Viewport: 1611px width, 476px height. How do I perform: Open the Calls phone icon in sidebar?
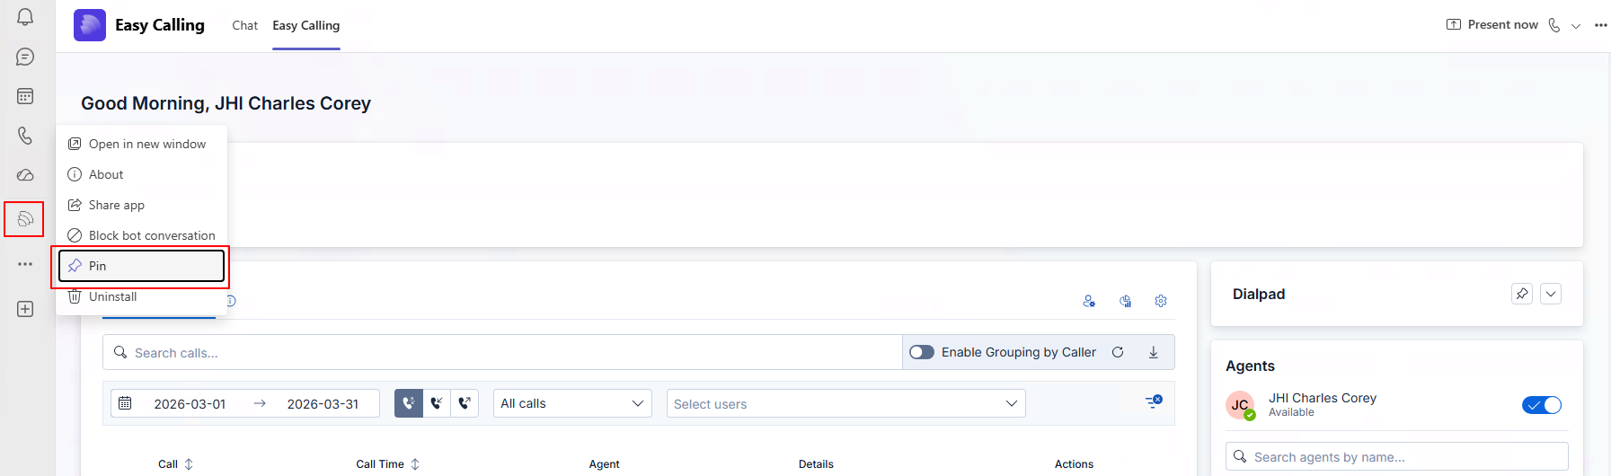tap(25, 136)
